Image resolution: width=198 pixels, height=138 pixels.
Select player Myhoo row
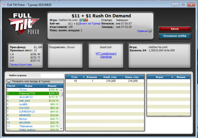[x=33, y=119]
